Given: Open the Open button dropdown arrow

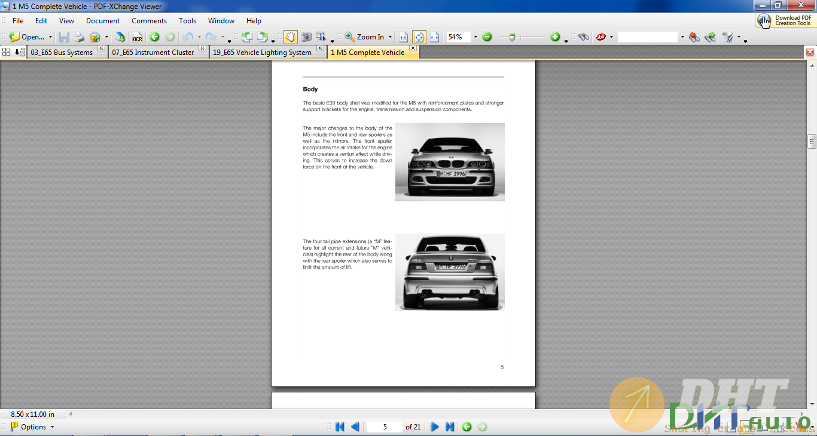Looking at the screenshot, I should 50,37.
